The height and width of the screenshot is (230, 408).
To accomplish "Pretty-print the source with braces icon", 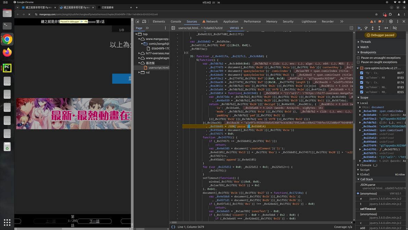I will click(173, 227).
